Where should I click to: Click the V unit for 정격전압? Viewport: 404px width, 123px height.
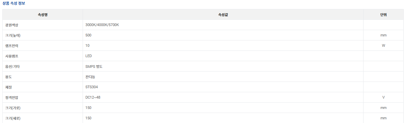click(x=383, y=98)
